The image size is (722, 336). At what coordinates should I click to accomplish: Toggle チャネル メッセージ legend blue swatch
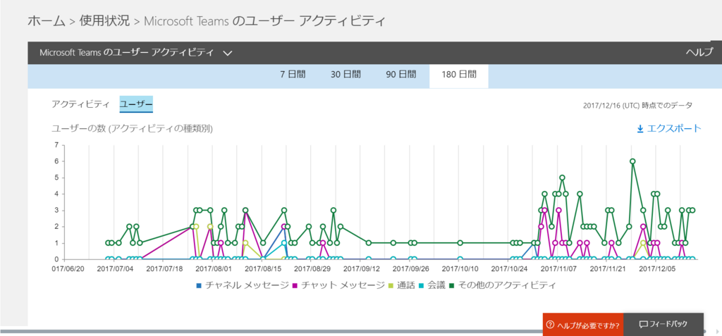click(x=199, y=286)
